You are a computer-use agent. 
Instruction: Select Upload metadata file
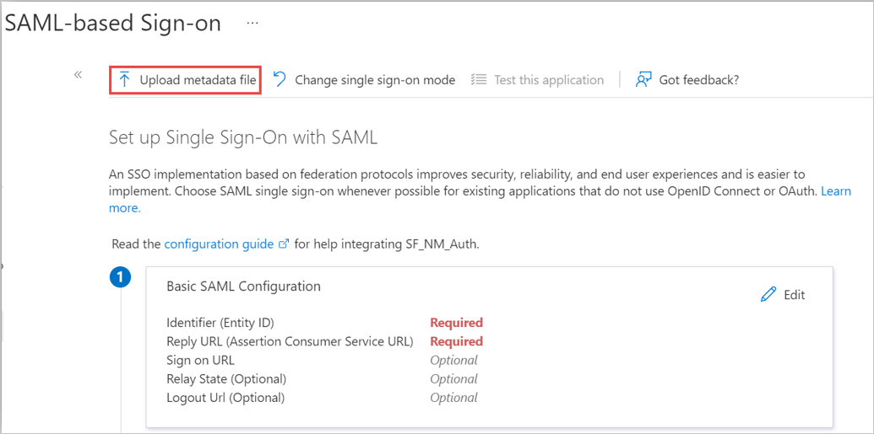[x=198, y=80]
